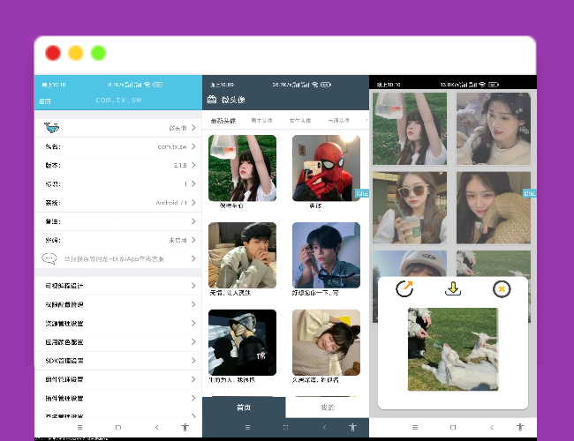Click the com.tx.sw title in blue header

click(x=118, y=100)
